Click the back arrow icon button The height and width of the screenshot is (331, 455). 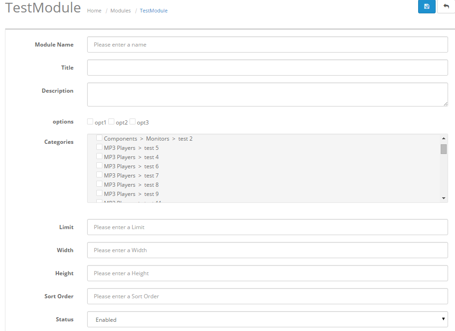pos(446,6)
